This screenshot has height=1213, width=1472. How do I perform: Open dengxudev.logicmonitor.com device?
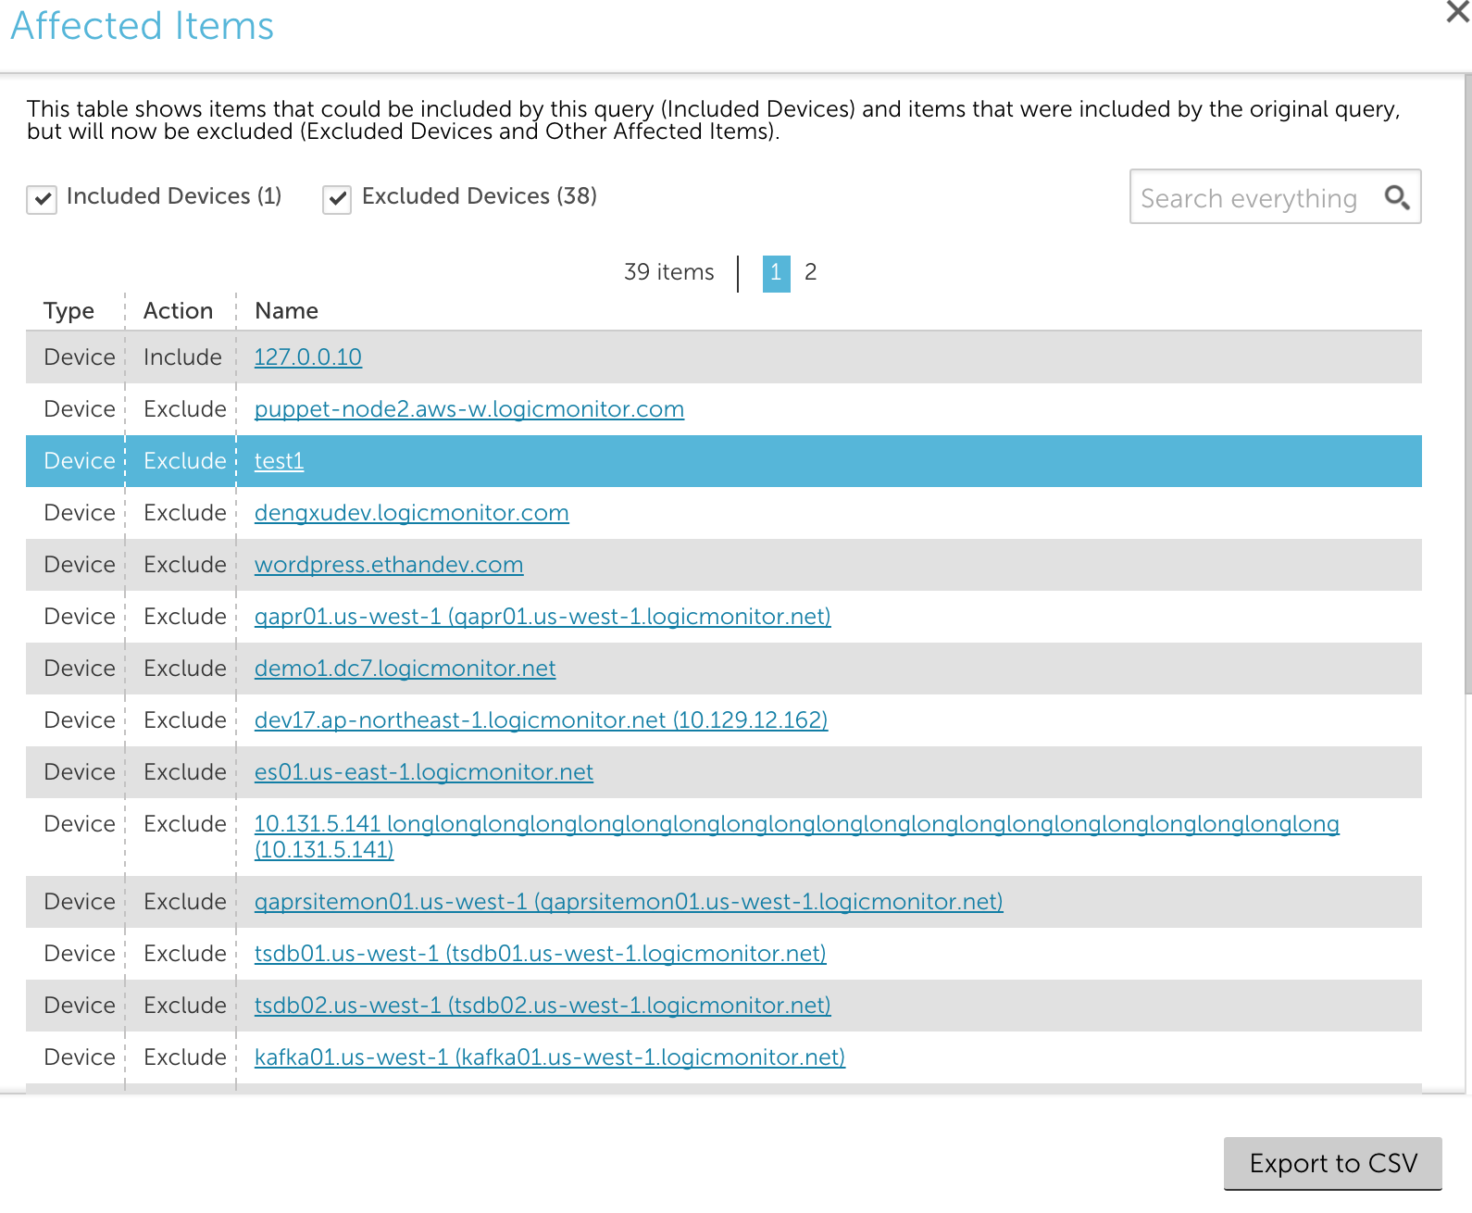pos(411,513)
